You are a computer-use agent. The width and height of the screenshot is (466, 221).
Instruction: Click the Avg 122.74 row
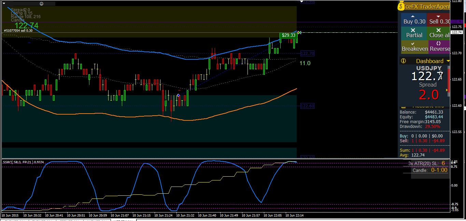click(412, 155)
